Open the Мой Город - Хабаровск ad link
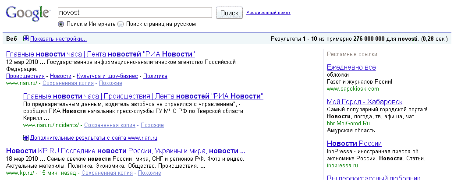 (x=365, y=102)
